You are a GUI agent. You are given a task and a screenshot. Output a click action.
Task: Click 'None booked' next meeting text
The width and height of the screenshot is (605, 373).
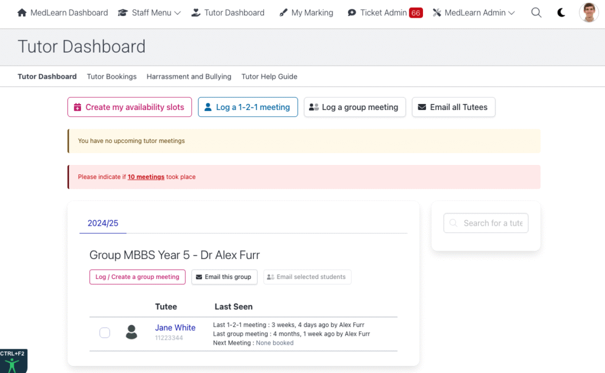coord(275,343)
